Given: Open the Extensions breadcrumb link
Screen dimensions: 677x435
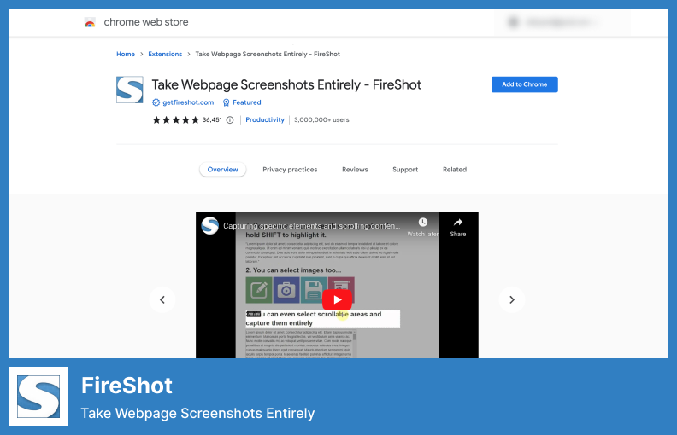Looking at the screenshot, I should (x=165, y=55).
